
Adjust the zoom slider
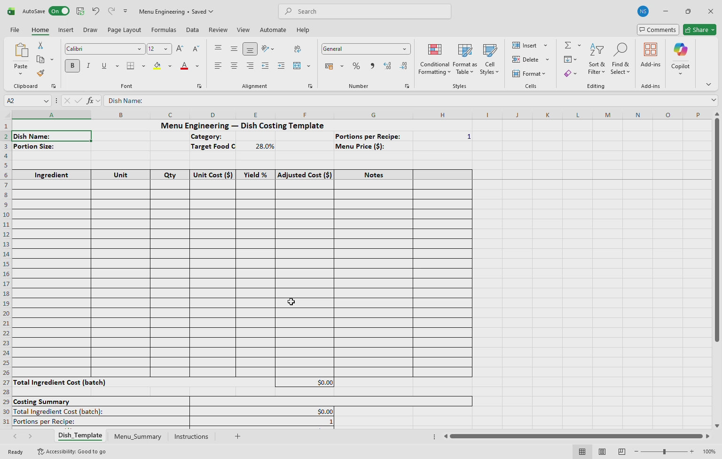(x=664, y=451)
